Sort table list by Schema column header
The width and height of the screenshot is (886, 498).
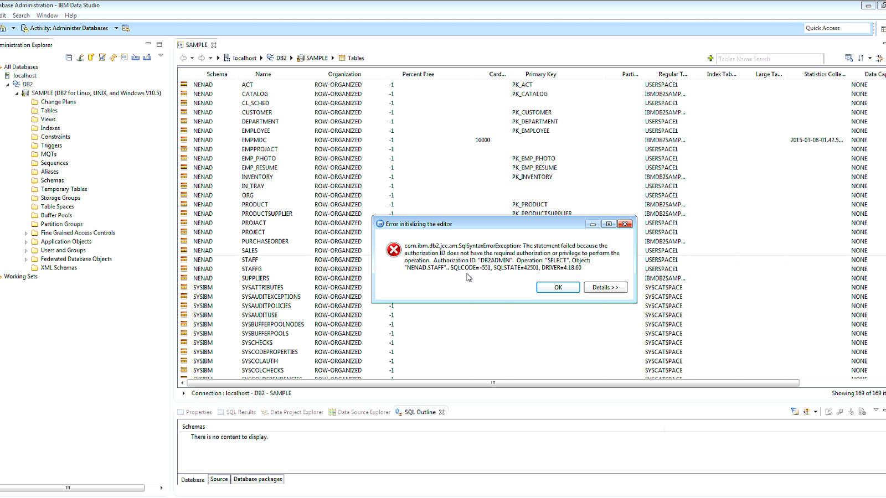217,74
